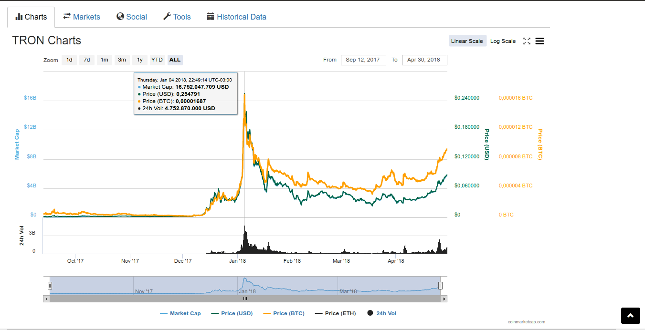645x330 pixels.
Task: Open the Charts tab
Action: 31,17
